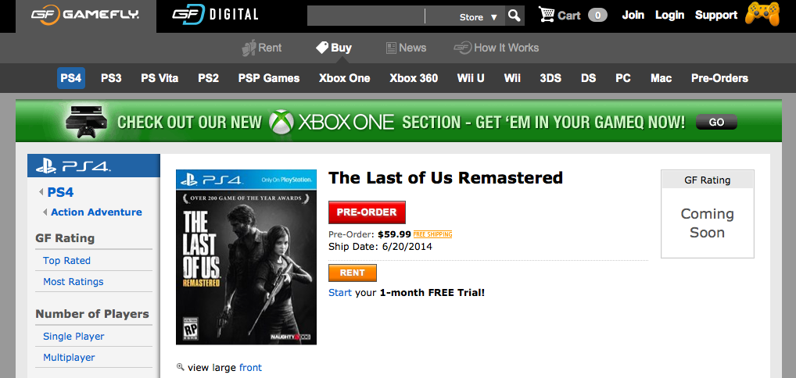Click the search input field

pos(366,16)
